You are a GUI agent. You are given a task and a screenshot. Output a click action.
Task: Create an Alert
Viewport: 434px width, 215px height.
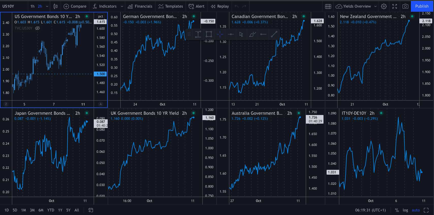click(197, 6)
